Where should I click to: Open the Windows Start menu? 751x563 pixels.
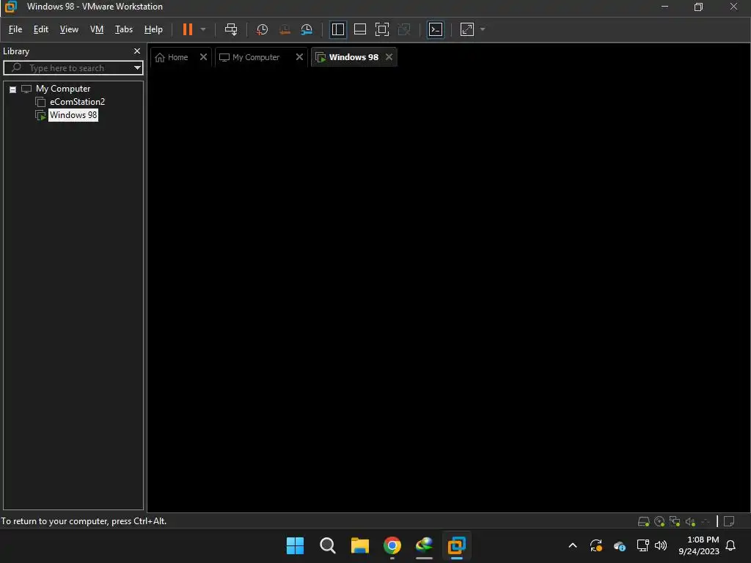tap(295, 545)
